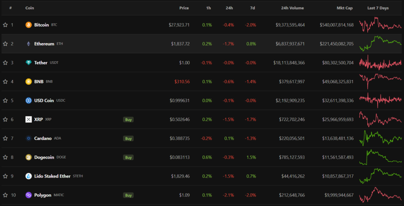The height and width of the screenshot is (206, 404).
Task: Click the Buy button for Dogecoin
Action: click(128, 157)
